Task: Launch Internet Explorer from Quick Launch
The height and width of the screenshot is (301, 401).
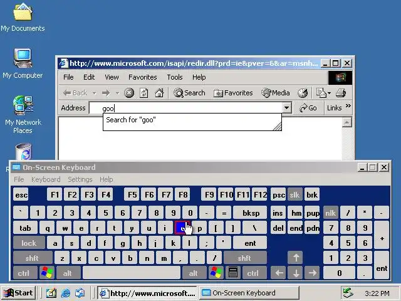Action: point(66,293)
